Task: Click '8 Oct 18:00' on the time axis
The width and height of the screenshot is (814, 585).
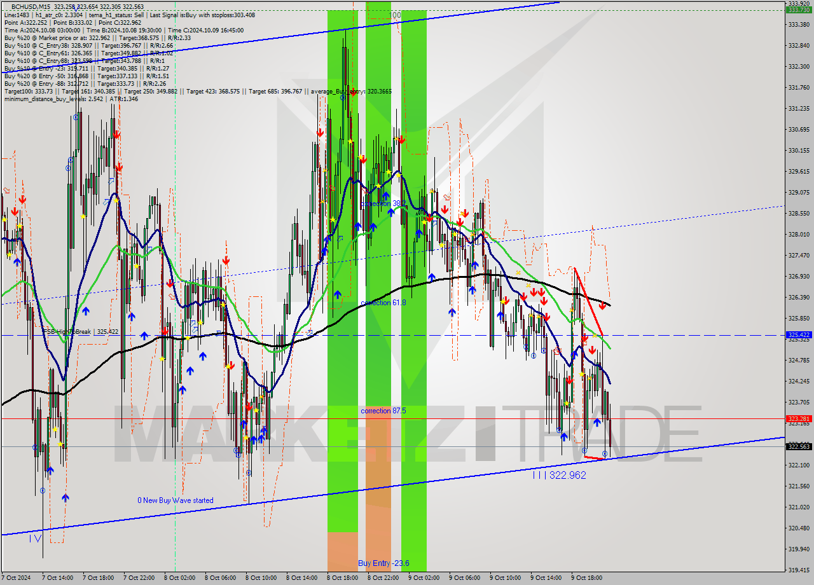Action: tap(343, 578)
